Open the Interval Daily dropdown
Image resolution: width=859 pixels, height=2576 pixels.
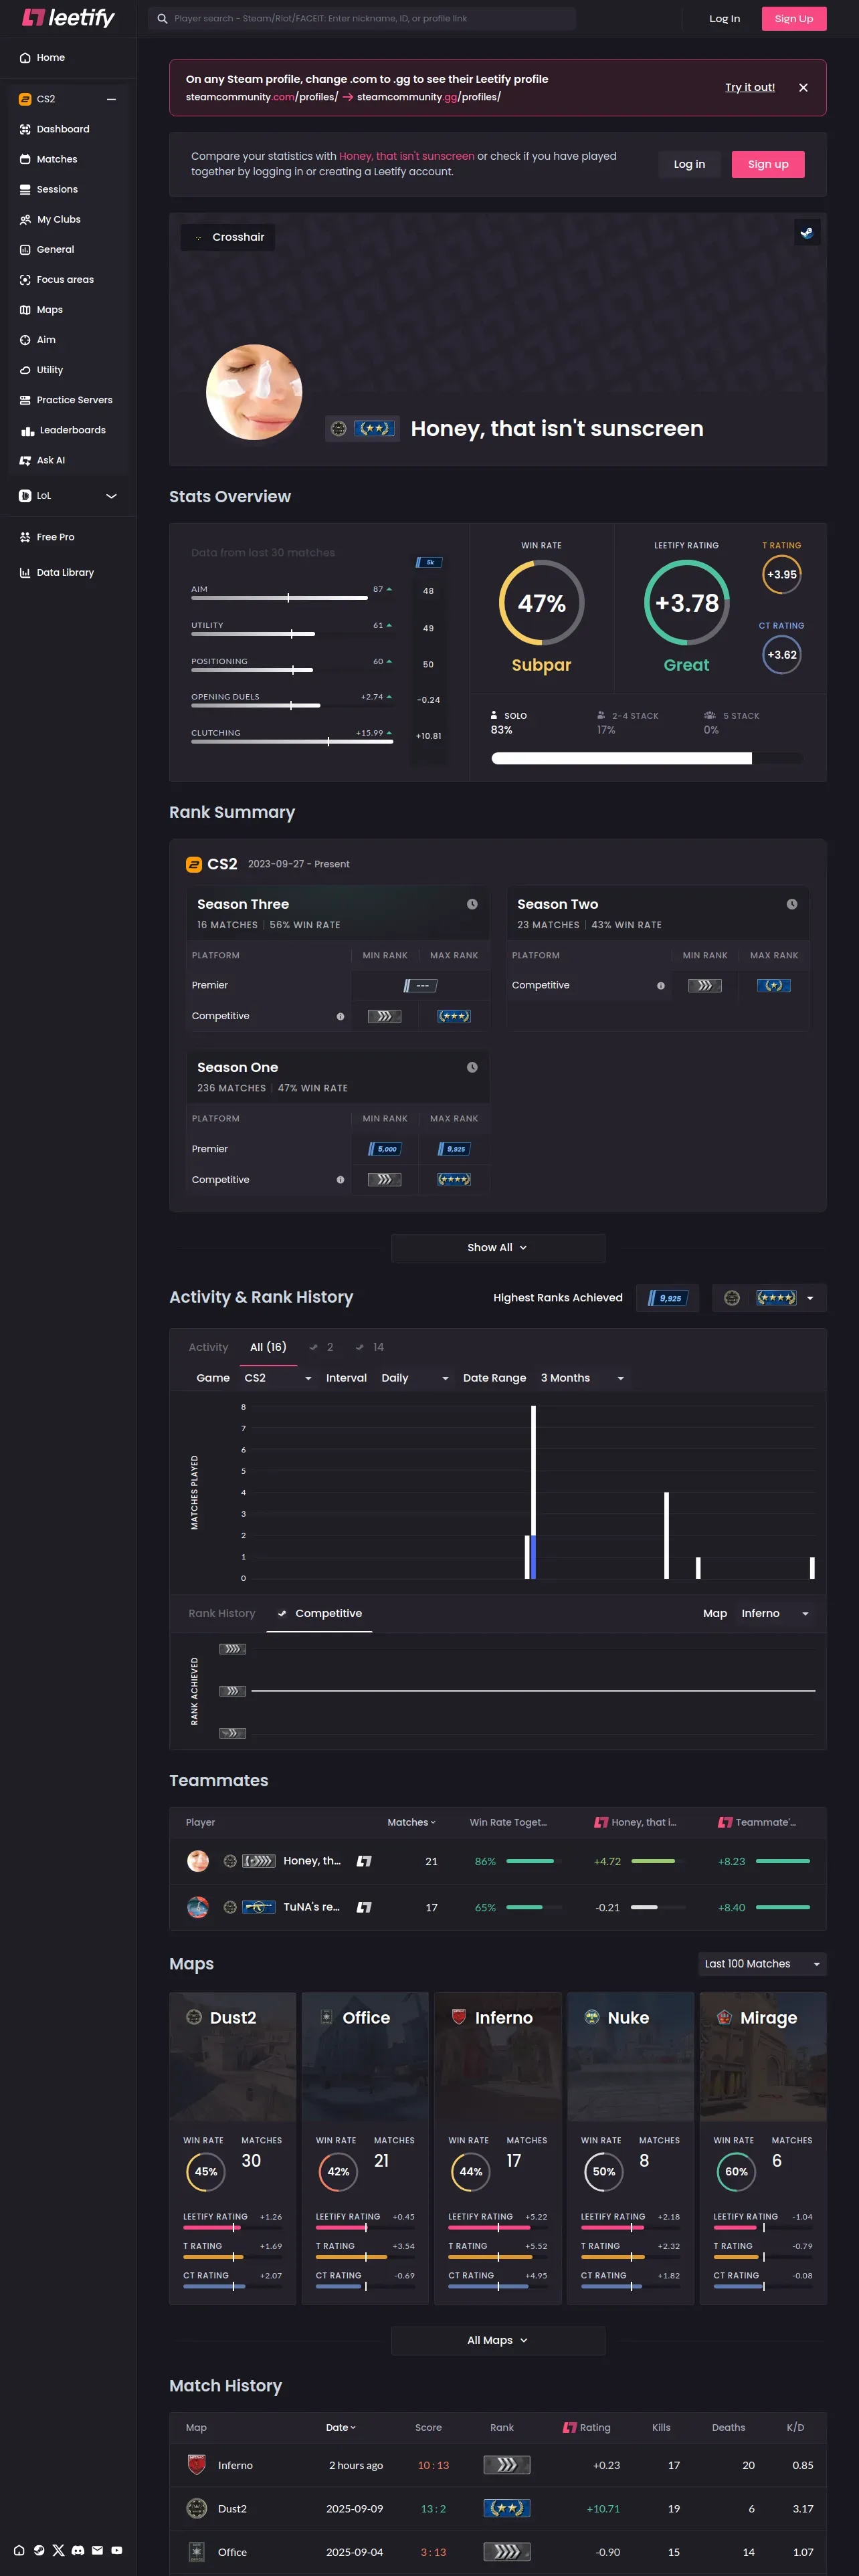pos(415,1378)
